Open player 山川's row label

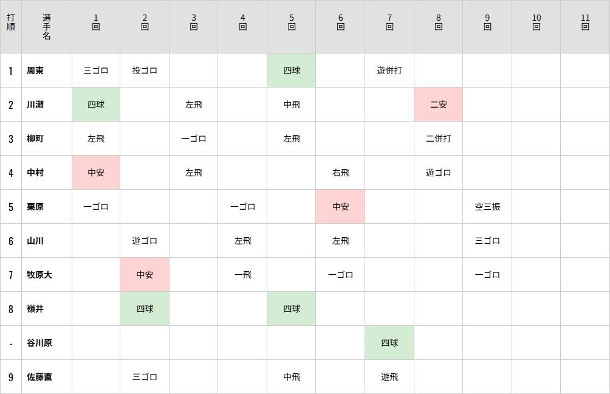pyautogui.click(x=35, y=241)
